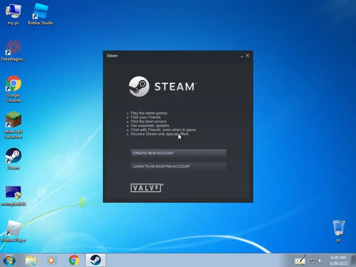356x267 pixels.
Task: Open the tablet input panel tray icon
Action: (300, 260)
